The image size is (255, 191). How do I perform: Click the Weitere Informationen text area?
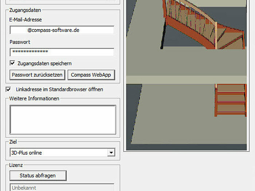tap(63, 120)
